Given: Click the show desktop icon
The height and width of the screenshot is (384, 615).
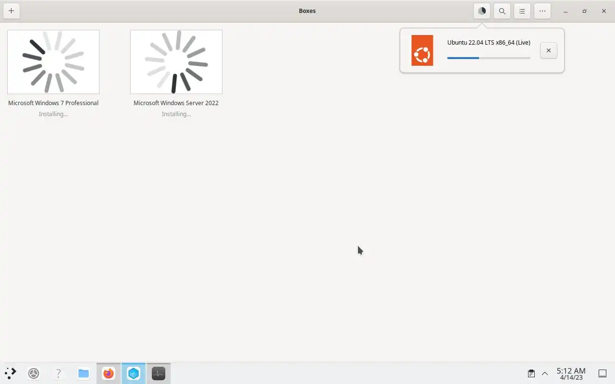Looking at the screenshot, I should click(603, 373).
